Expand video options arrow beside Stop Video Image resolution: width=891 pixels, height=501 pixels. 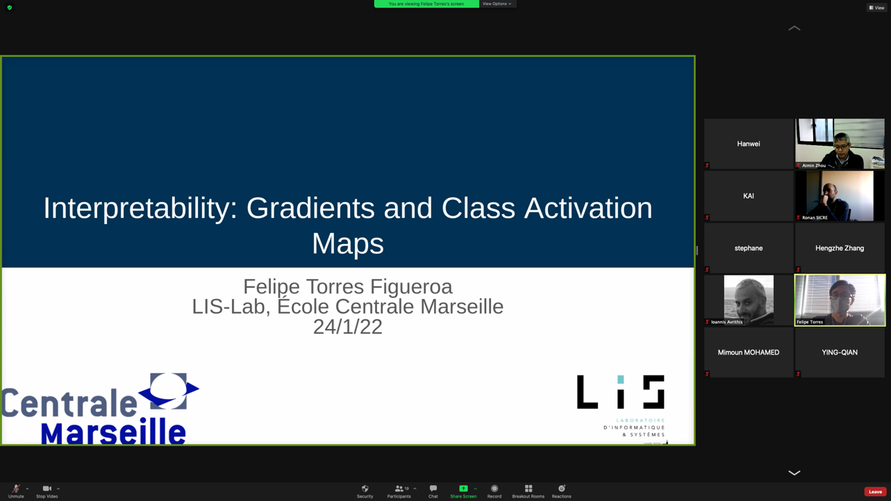(x=58, y=489)
